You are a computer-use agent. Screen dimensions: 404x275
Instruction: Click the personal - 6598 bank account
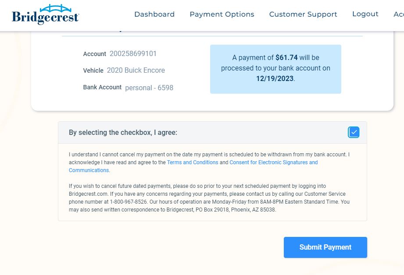click(149, 88)
